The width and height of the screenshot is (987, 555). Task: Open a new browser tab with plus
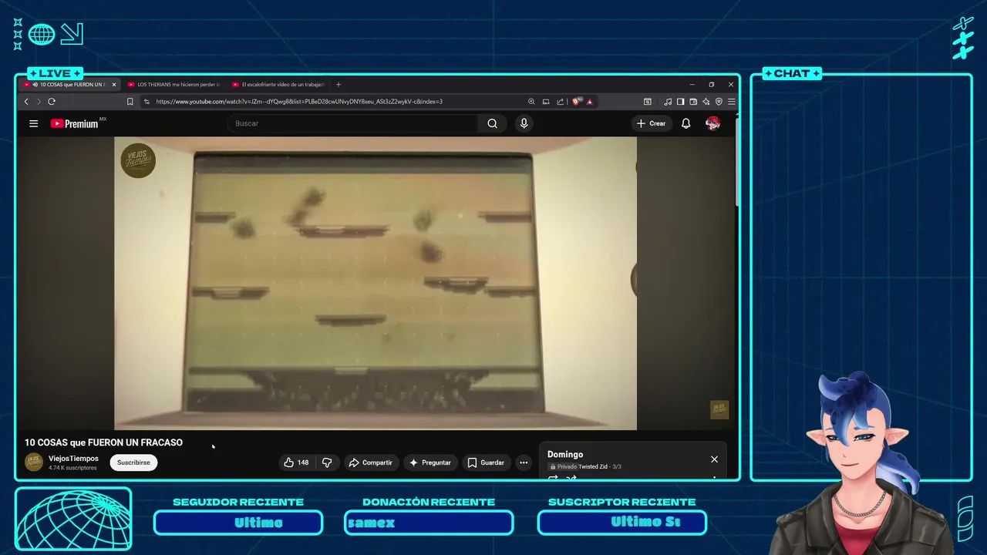pos(338,85)
